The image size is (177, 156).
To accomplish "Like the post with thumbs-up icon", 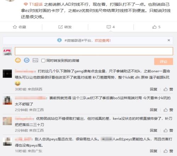I will [154, 27].
